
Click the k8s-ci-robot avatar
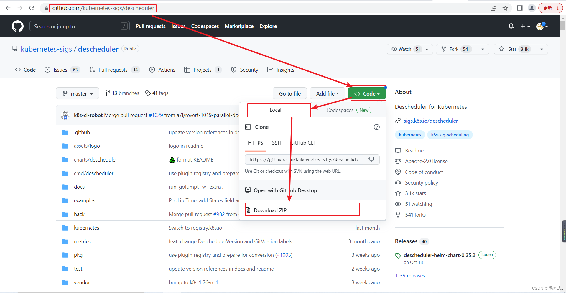click(65, 115)
